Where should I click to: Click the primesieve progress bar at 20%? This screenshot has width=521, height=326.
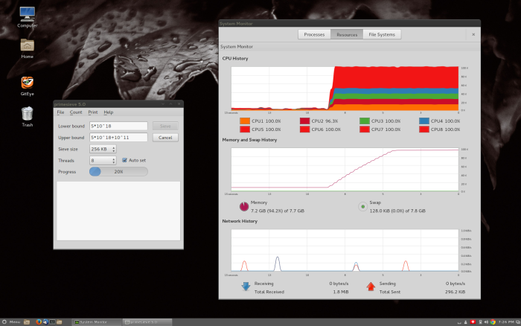coord(118,171)
